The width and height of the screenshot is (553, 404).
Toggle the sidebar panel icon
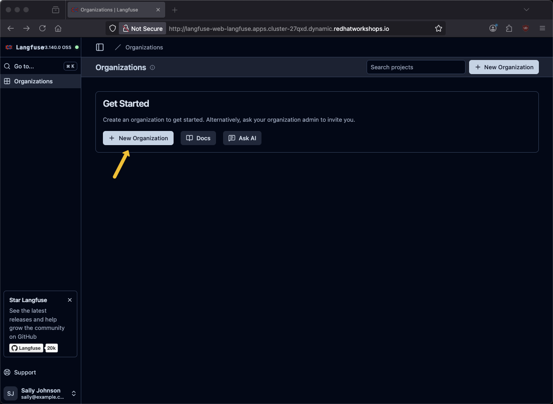click(100, 47)
